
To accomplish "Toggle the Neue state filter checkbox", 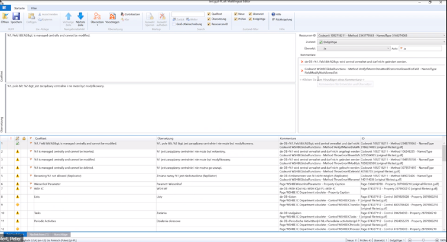I will pyautogui.click(x=235, y=14).
